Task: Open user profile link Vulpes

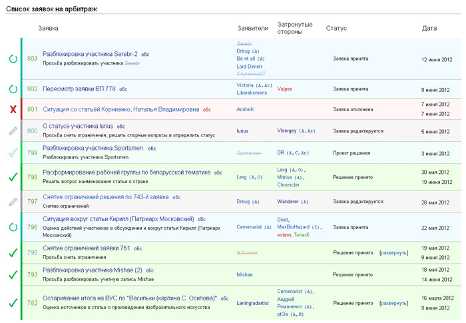Action: coord(284,89)
